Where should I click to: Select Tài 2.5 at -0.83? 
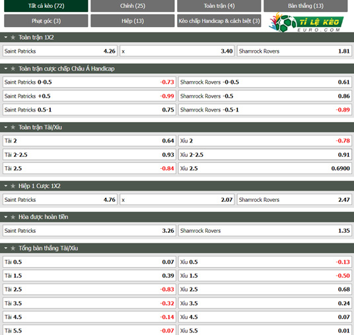89,289
